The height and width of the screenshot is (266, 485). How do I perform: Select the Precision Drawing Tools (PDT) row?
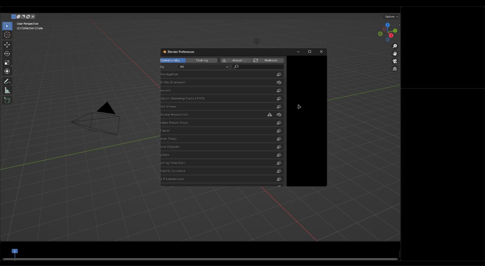[x=222, y=98]
